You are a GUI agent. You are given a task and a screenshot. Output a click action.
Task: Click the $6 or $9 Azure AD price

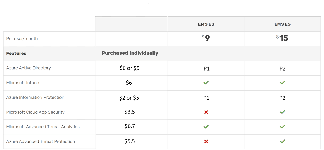coord(130,68)
